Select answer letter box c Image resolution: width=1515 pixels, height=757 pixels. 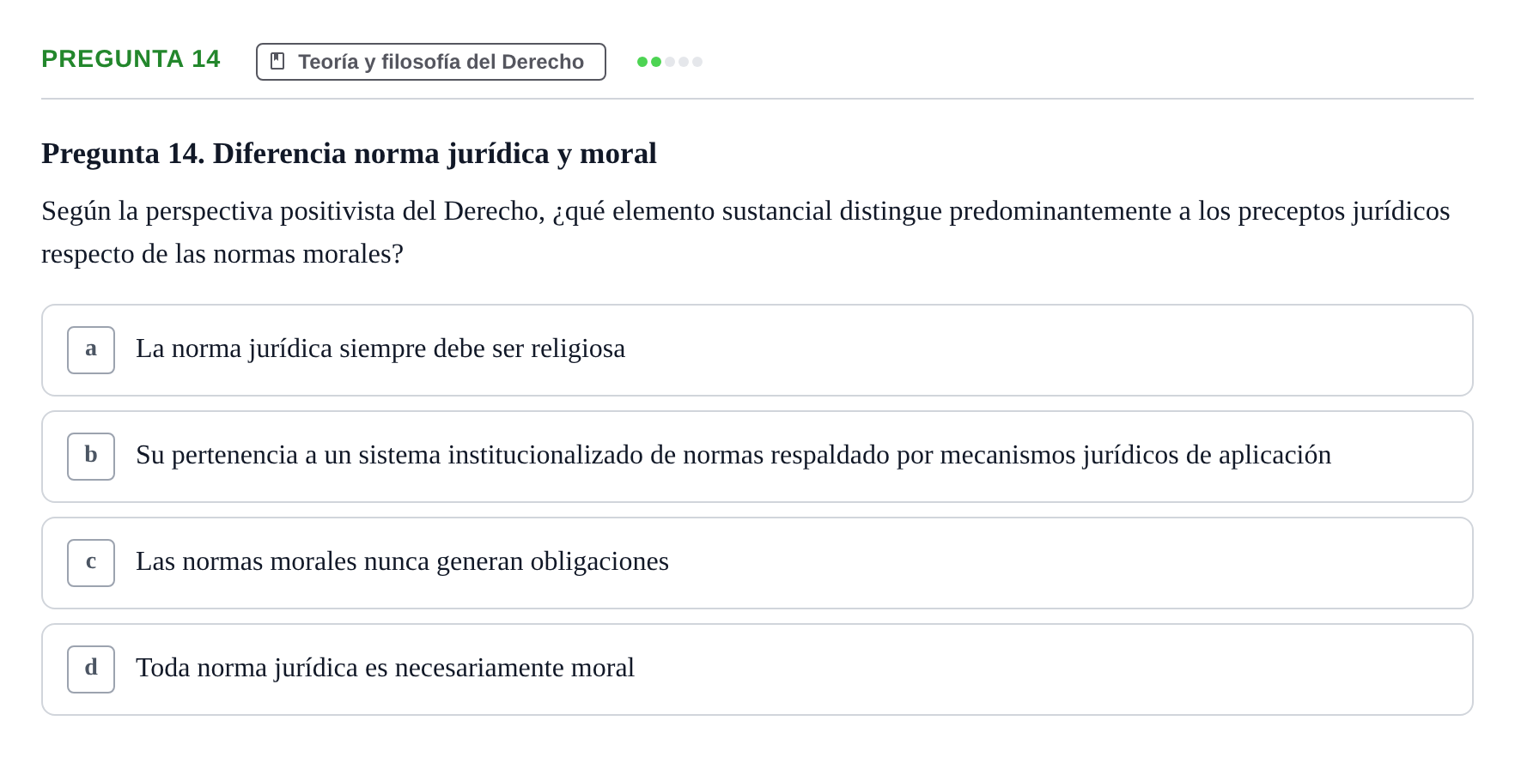91,563
